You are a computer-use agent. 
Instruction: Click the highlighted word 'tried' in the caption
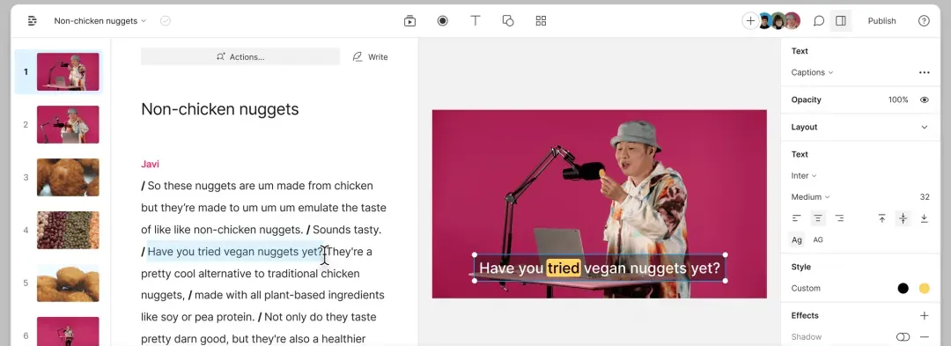click(564, 268)
